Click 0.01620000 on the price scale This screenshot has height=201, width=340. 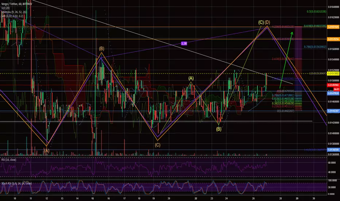point(333,17)
